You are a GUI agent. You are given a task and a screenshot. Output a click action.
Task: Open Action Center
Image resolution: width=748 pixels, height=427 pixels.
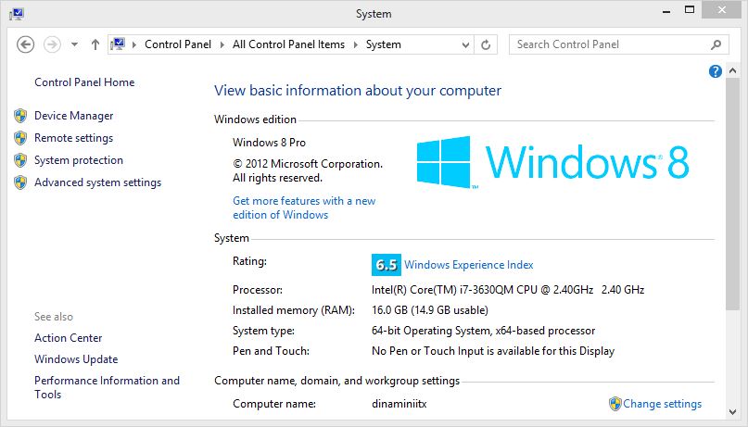[x=69, y=338]
